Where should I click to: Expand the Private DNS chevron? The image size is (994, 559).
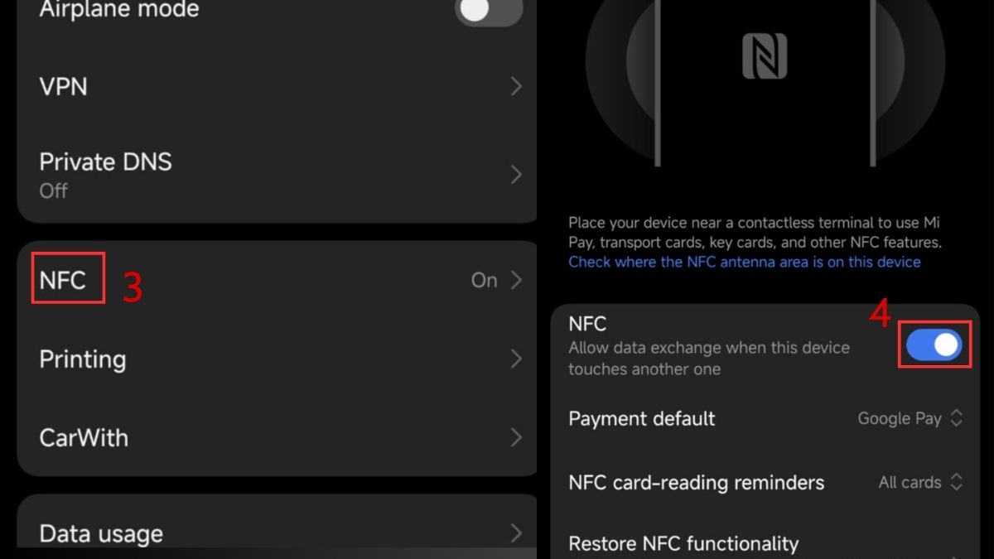516,174
